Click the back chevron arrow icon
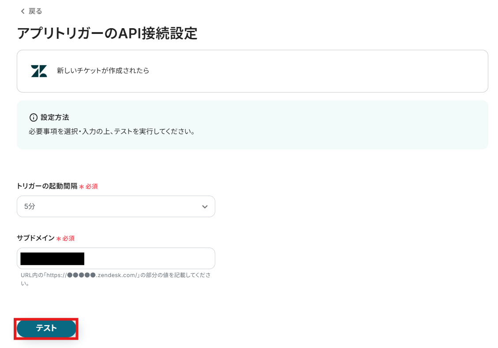 (22, 11)
